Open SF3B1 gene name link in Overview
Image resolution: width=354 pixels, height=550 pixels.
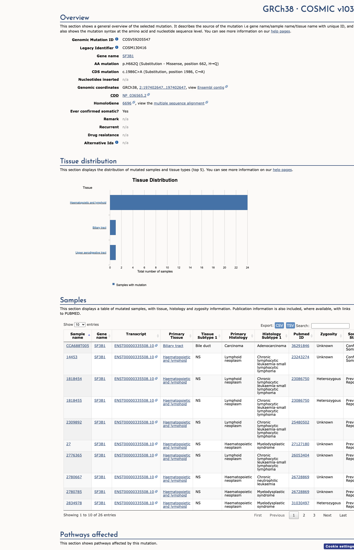coord(128,56)
